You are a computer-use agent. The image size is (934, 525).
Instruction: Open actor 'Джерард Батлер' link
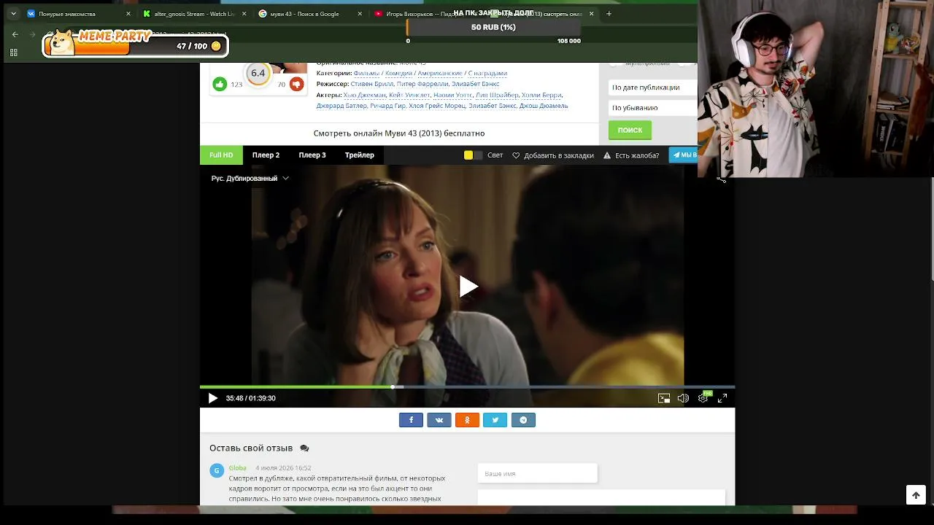point(341,106)
